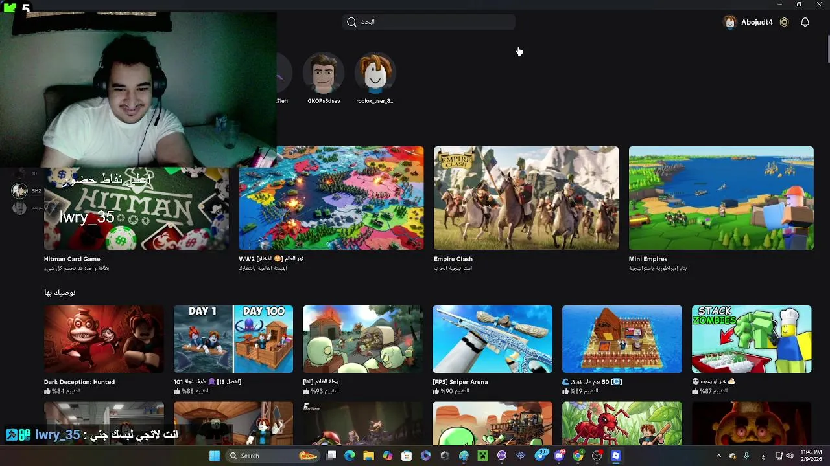Image resolution: width=830 pixels, height=466 pixels.
Task: Open volume and network tray icon
Action: (x=785, y=456)
